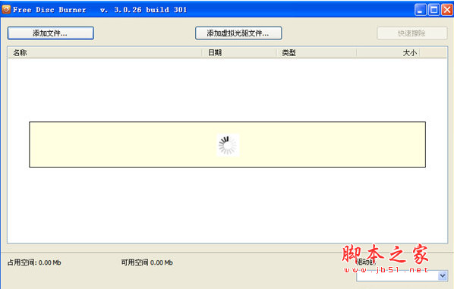454x289 pixels.
Task: Click the 添加虚拟光驱文件... button
Action: click(x=238, y=33)
